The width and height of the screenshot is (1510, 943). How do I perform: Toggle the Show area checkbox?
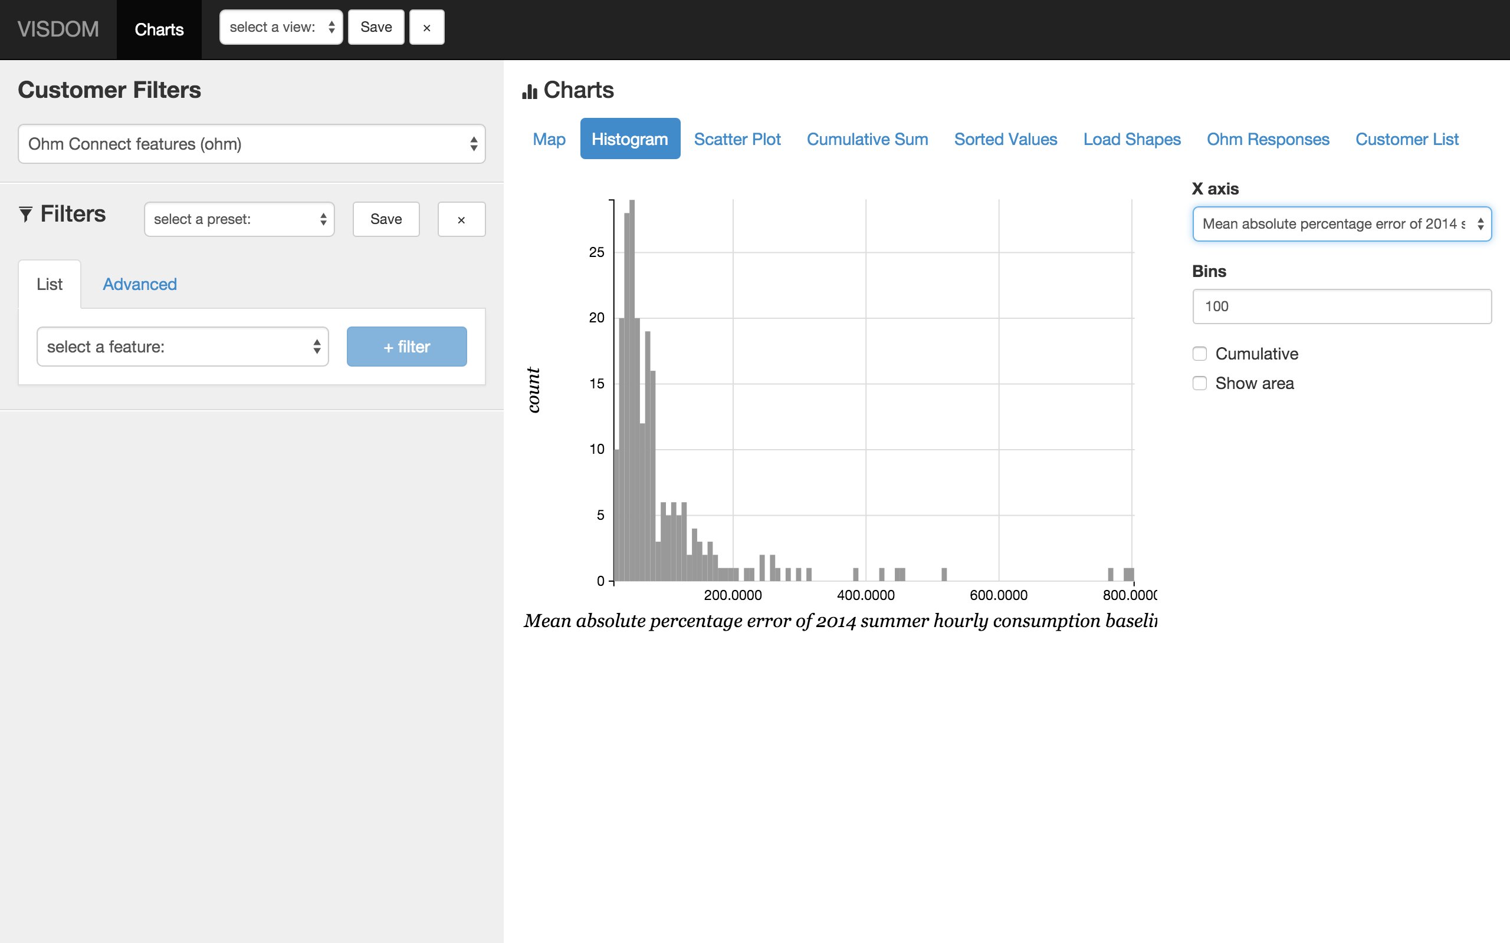click(x=1199, y=383)
